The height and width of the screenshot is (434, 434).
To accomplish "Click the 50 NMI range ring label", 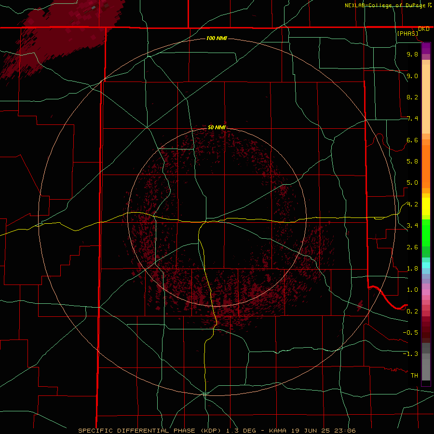I will [217, 127].
